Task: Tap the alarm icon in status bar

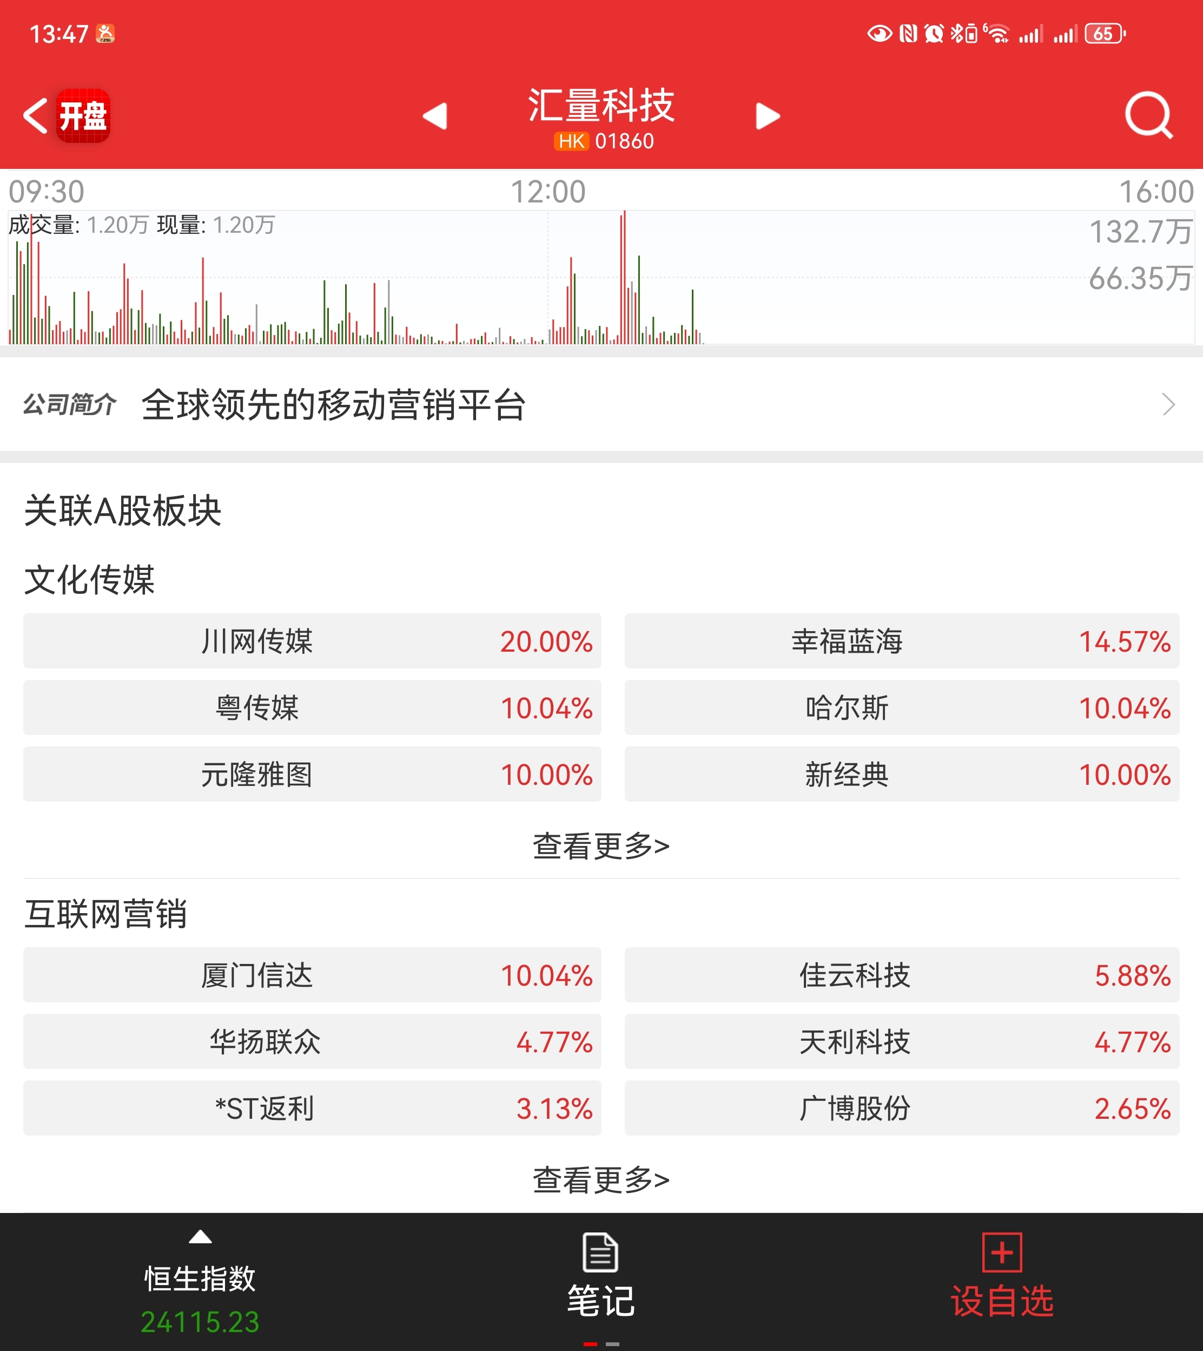Action: [933, 33]
